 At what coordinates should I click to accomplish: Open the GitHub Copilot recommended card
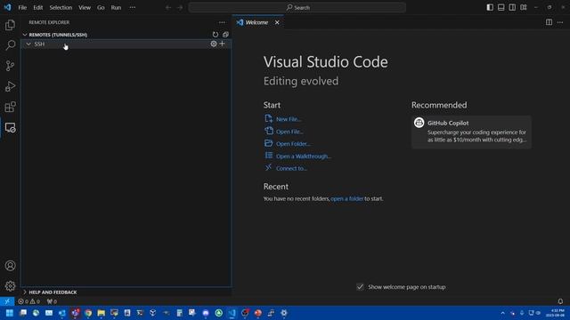point(471,132)
